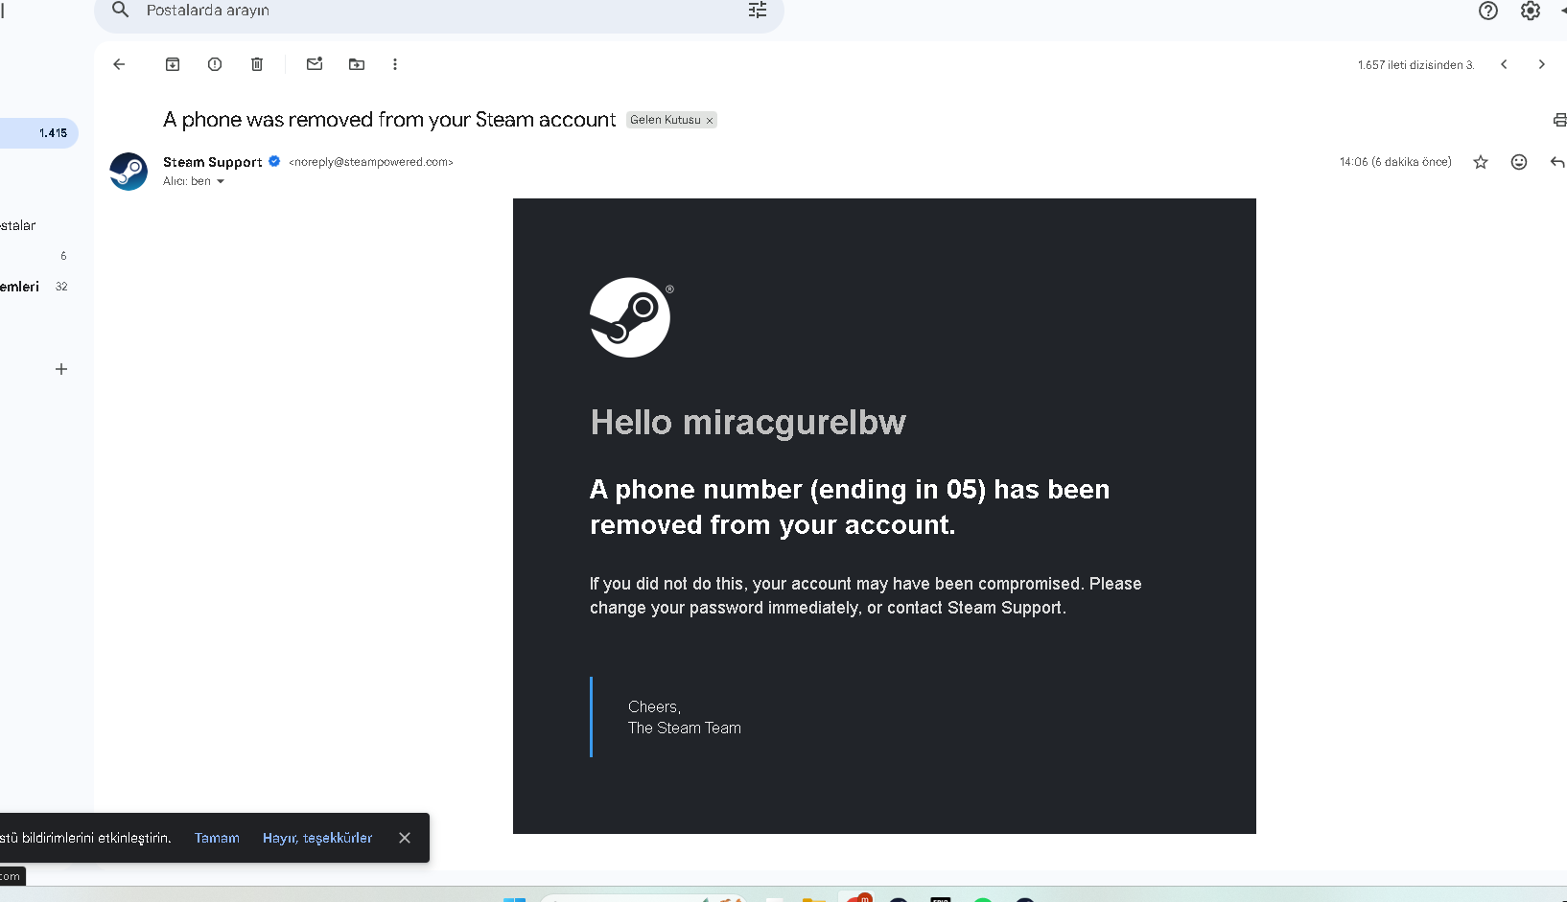Print the email with printer icon
This screenshot has width=1567, height=902.
[x=1559, y=120]
